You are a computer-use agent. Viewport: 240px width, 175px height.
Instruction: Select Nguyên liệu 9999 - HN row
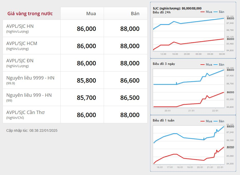(75, 80)
